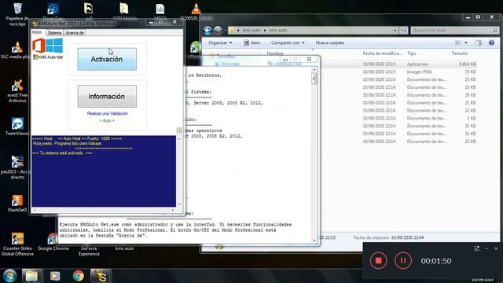Click the Explorer Back arrow button
The width and height of the screenshot is (503, 283).
(207, 30)
